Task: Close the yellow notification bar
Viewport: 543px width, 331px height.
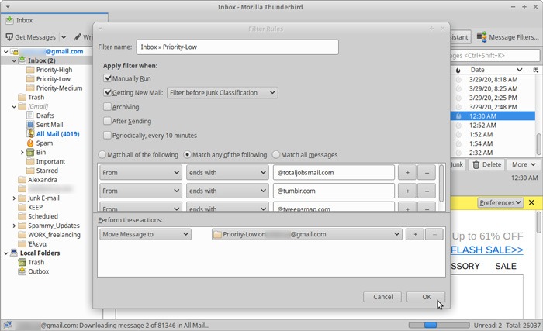Action: (x=531, y=202)
